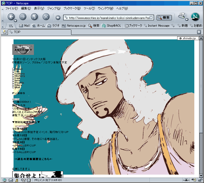Collapse the personal toolbar grippy
The height and width of the screenshot is (183, 204).
[x=3, y=26]
